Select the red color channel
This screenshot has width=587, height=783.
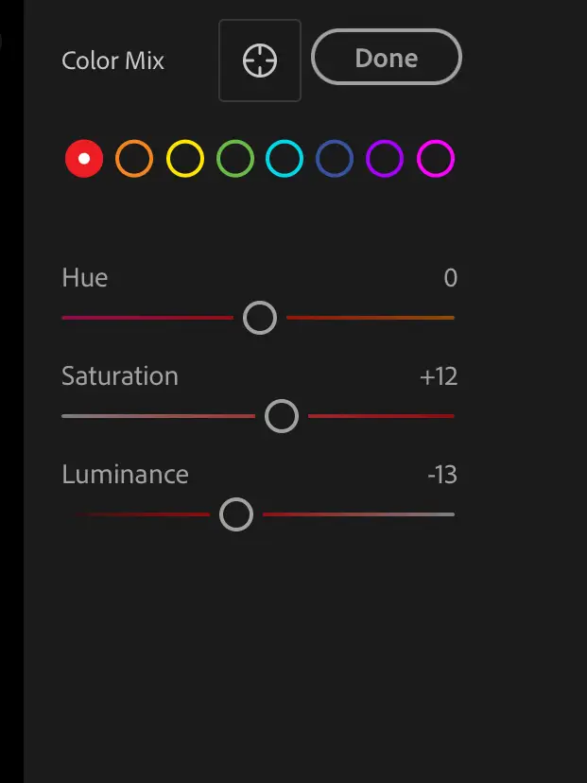coord(84,159)
